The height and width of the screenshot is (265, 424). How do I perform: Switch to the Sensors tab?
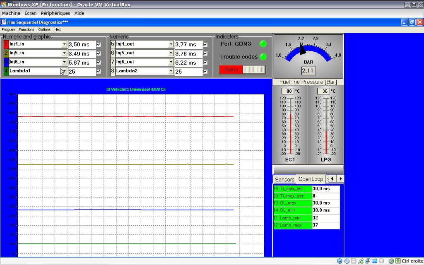[284, 179]
